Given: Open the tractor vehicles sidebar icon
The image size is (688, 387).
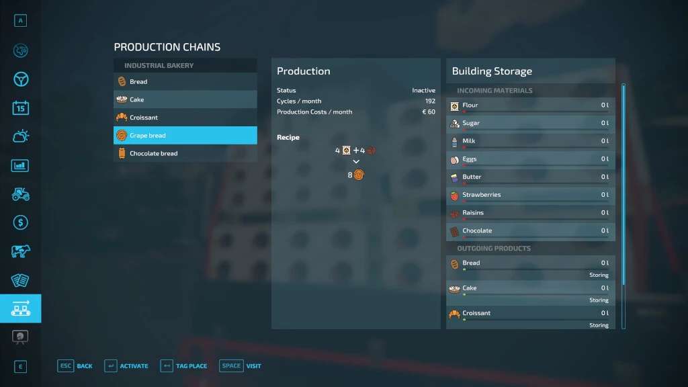Looking at the screenshot, I should tap(20, 194).
